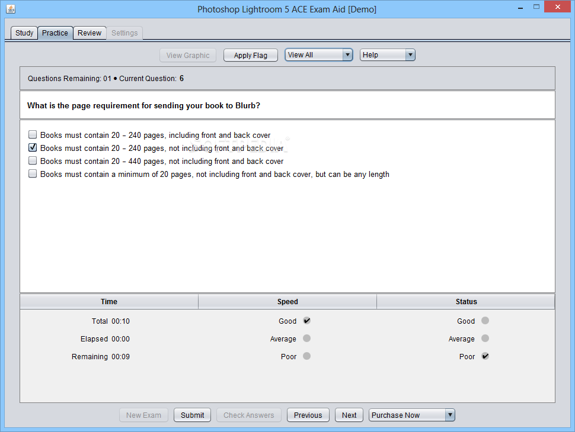Open the View All dropdown
This screenshot has width=575, height=432.
[x=319, y=55]
